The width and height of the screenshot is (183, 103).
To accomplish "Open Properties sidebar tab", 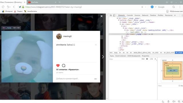I will pos(146,56).
